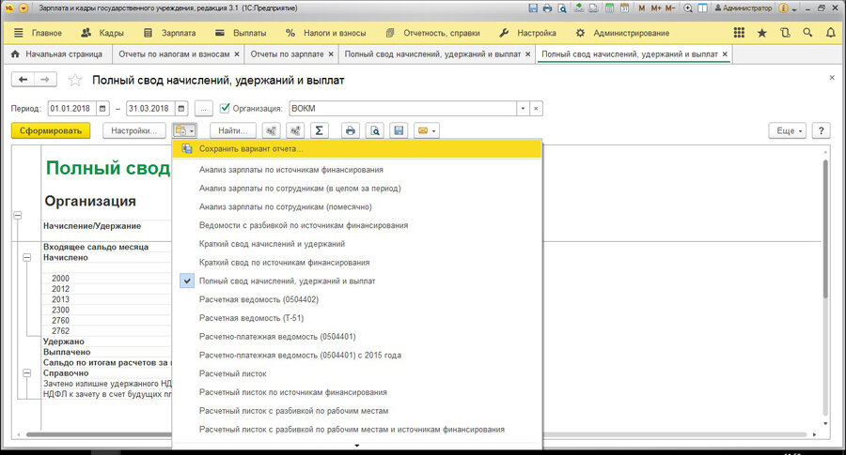
Task: Click the zoom magnifier icon in title bar
Action: pyautogui.click(x=688, y=8)
